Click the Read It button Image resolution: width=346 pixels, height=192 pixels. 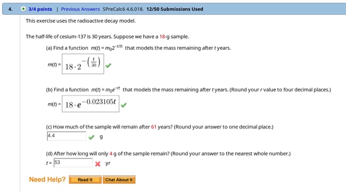tap(85, 180)
